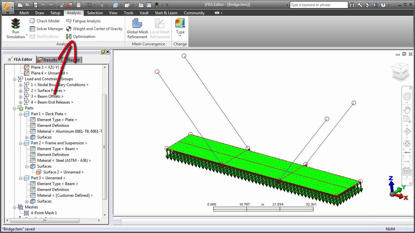This screenshot has width=415, height=233.
Task: Collapse the Part 1 Deck Plate node
Action: [x=21, y=114]
